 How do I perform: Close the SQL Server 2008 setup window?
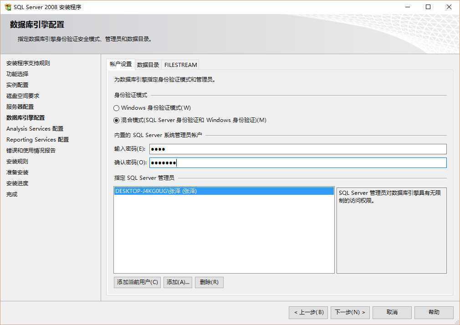click(449, 7)
